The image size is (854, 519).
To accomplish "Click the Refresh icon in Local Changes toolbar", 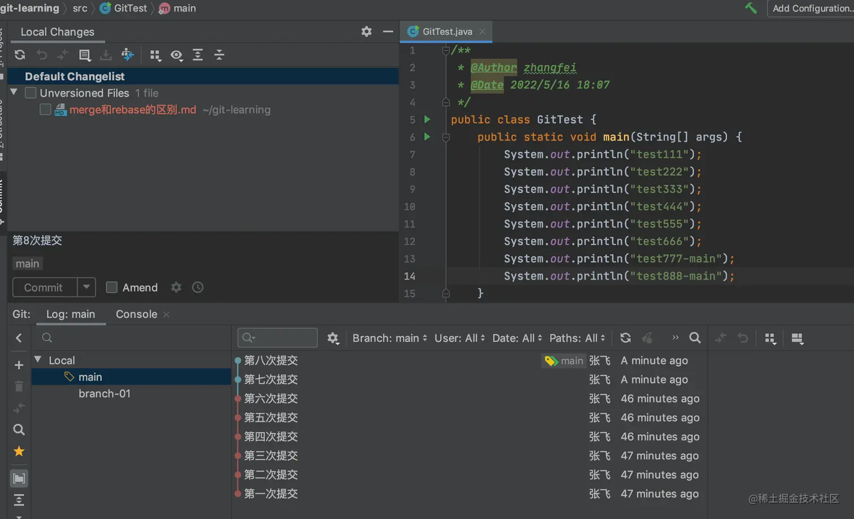I will pyautogui.click(x=20, y=55).
